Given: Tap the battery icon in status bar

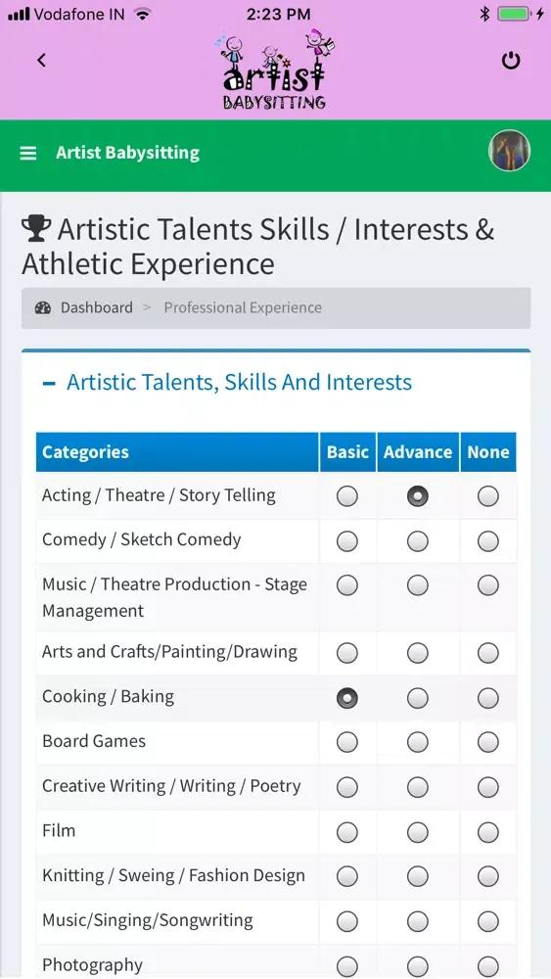Looking at the screenshot, I should tap(514, 14).
